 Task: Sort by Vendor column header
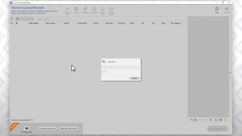67,23
